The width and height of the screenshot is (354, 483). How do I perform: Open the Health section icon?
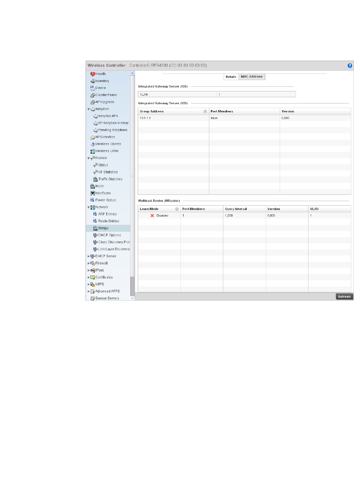pos(93,74)
